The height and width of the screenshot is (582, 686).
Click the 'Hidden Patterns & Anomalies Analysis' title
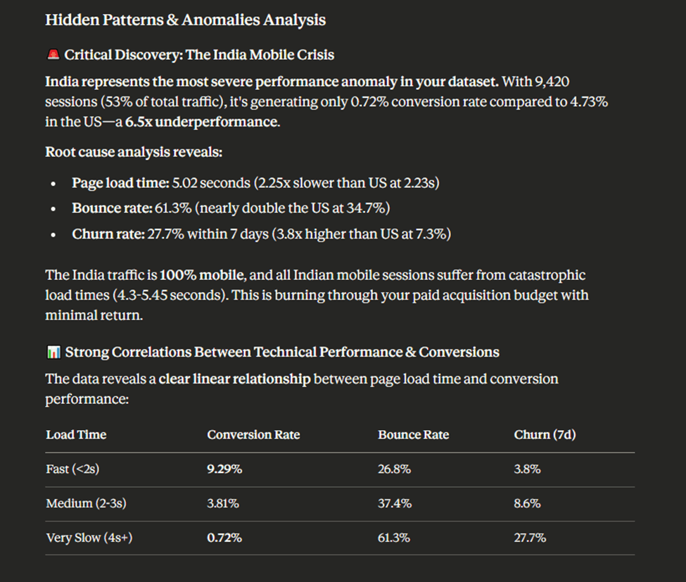(x=185, y=20)
